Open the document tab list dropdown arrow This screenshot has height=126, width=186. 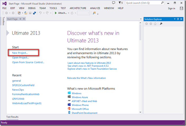[x=141, y=19]
